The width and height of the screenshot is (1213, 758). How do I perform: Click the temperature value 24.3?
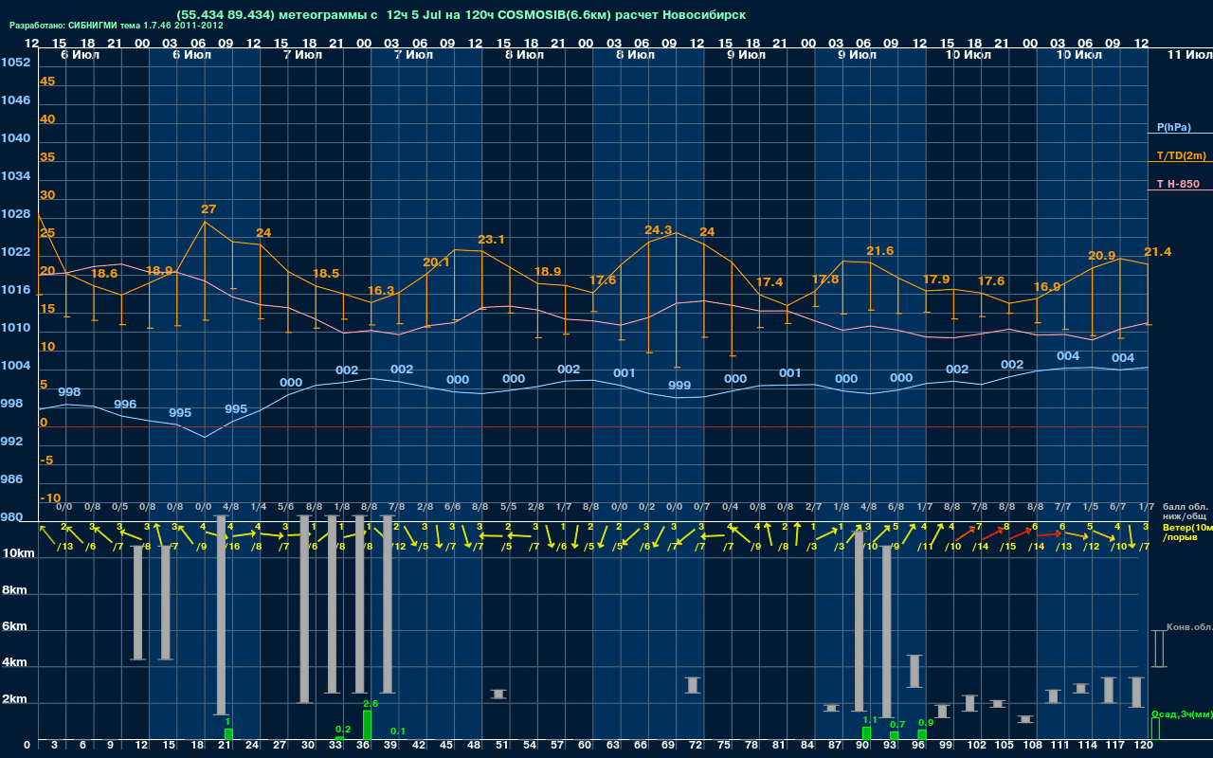[x=658, y=230]
